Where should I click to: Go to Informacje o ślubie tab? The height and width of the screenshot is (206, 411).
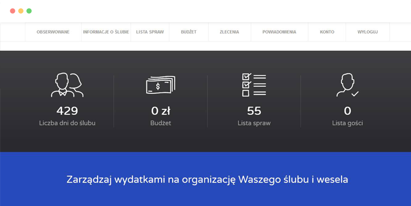pyautogui.click(x=106, y=32)
